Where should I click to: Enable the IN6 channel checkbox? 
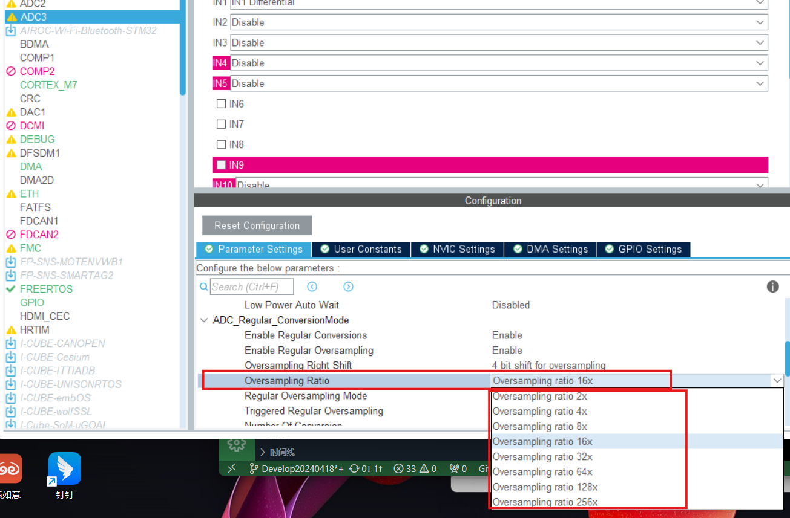tap(221, 103)
